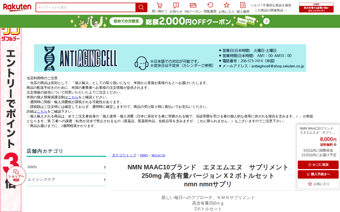Focus the keyword search field

point(86,7)
